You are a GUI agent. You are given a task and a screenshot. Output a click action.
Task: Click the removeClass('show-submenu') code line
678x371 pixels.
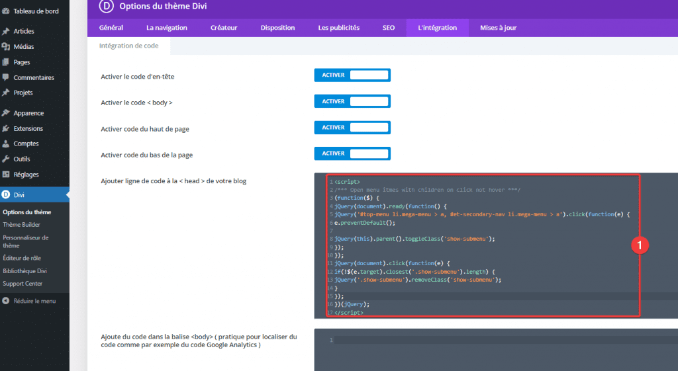[418, 280]
